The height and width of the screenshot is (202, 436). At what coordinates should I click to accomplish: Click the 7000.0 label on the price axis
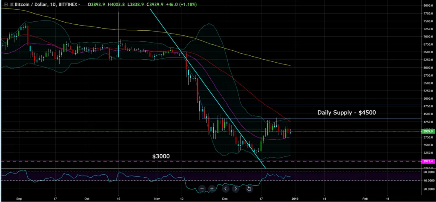(428, 37)
